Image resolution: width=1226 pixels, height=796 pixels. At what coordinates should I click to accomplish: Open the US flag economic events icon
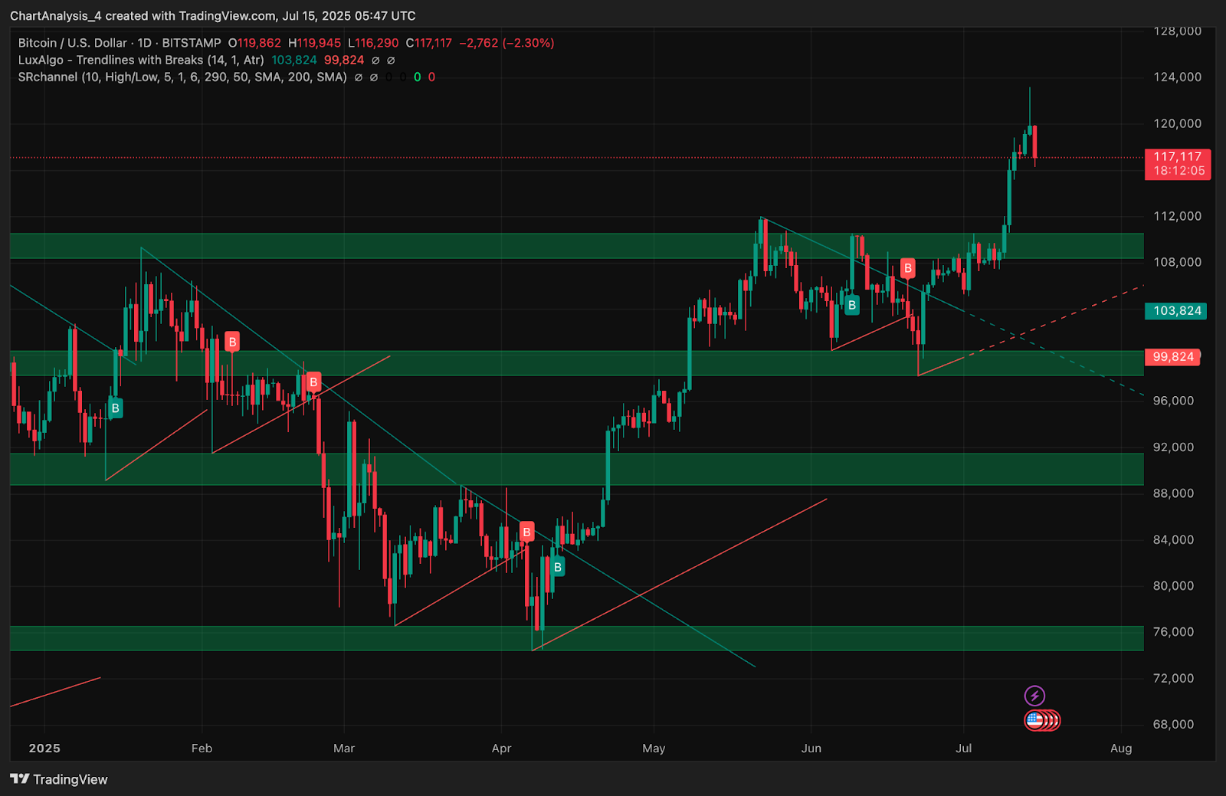(1034, 720)
